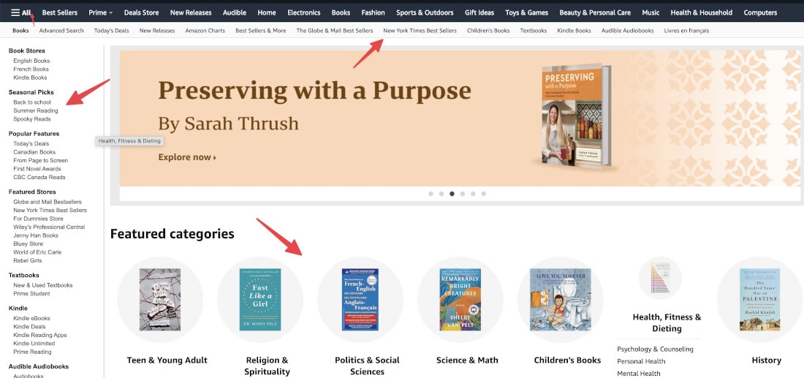
Task: Go to Electronics in top navigation
Action: click(x=303, y=12)
